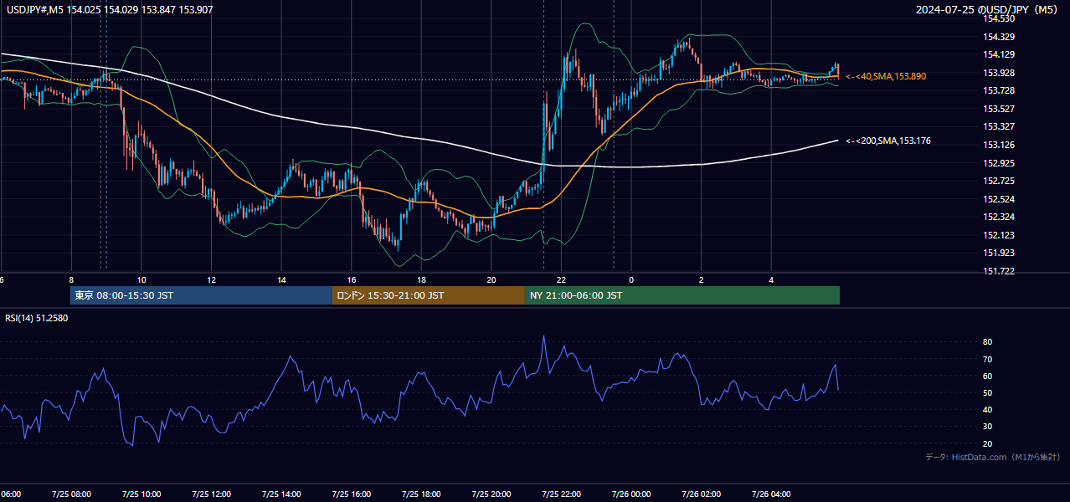
Task: Click hour tick 8 under the price chart
Action: pos(71,279)
